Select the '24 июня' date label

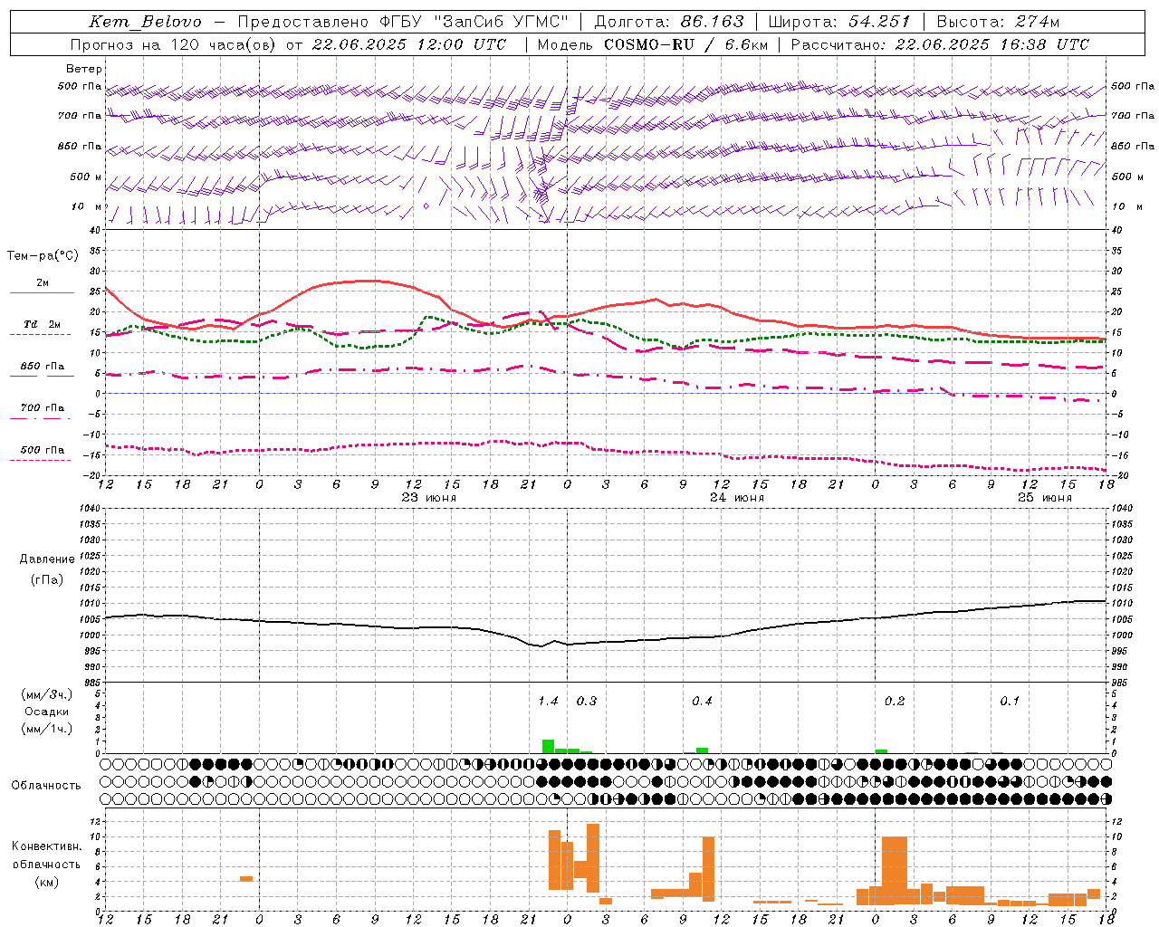click(737, 498)
